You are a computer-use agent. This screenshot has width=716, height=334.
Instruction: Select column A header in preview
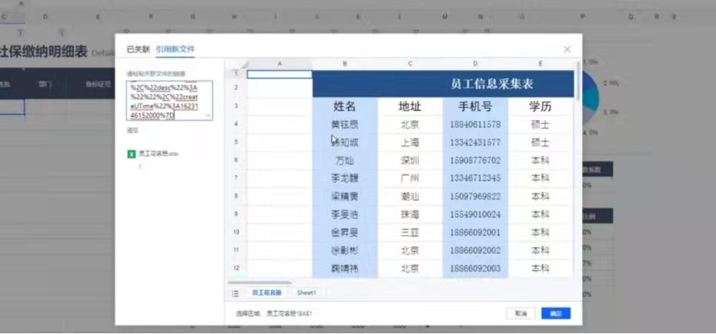(x=279, y=65)
